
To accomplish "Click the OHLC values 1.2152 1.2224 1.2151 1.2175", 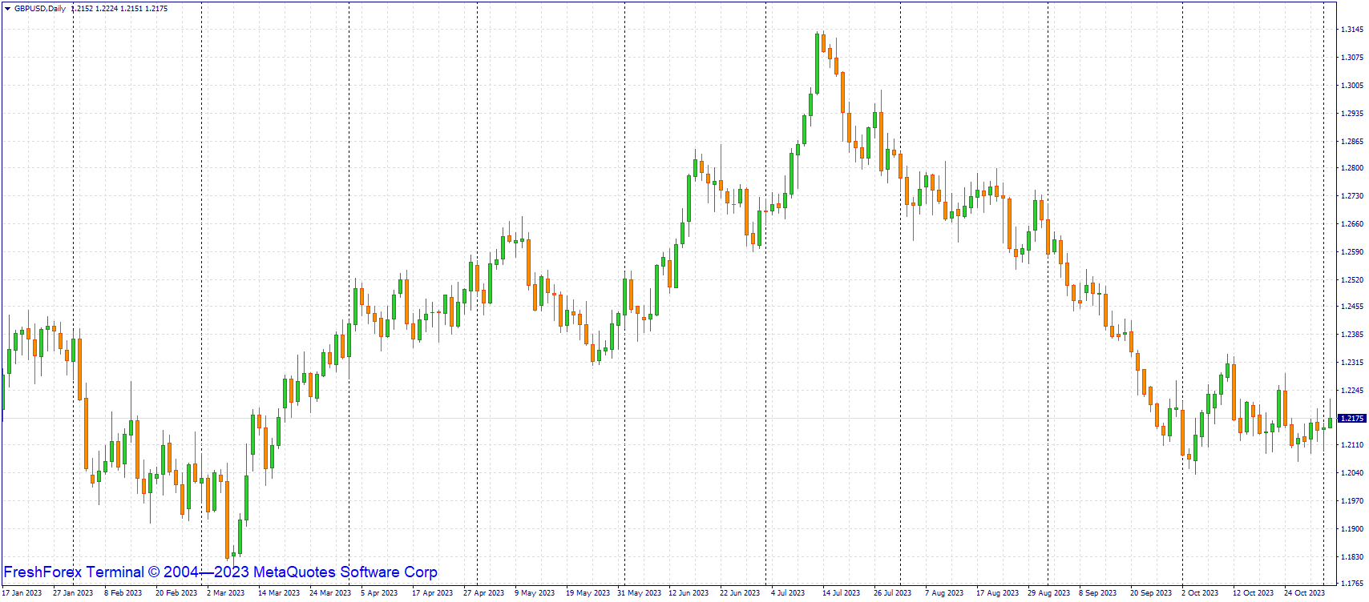I will [119, 9].
